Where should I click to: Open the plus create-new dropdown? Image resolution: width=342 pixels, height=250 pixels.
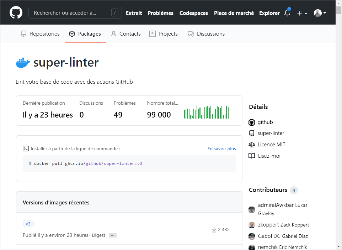tap(302, 13)
